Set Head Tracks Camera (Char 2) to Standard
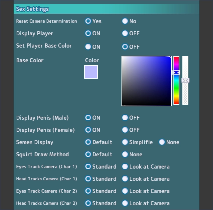This screenshot has height=210, width=213. [88, 203]
